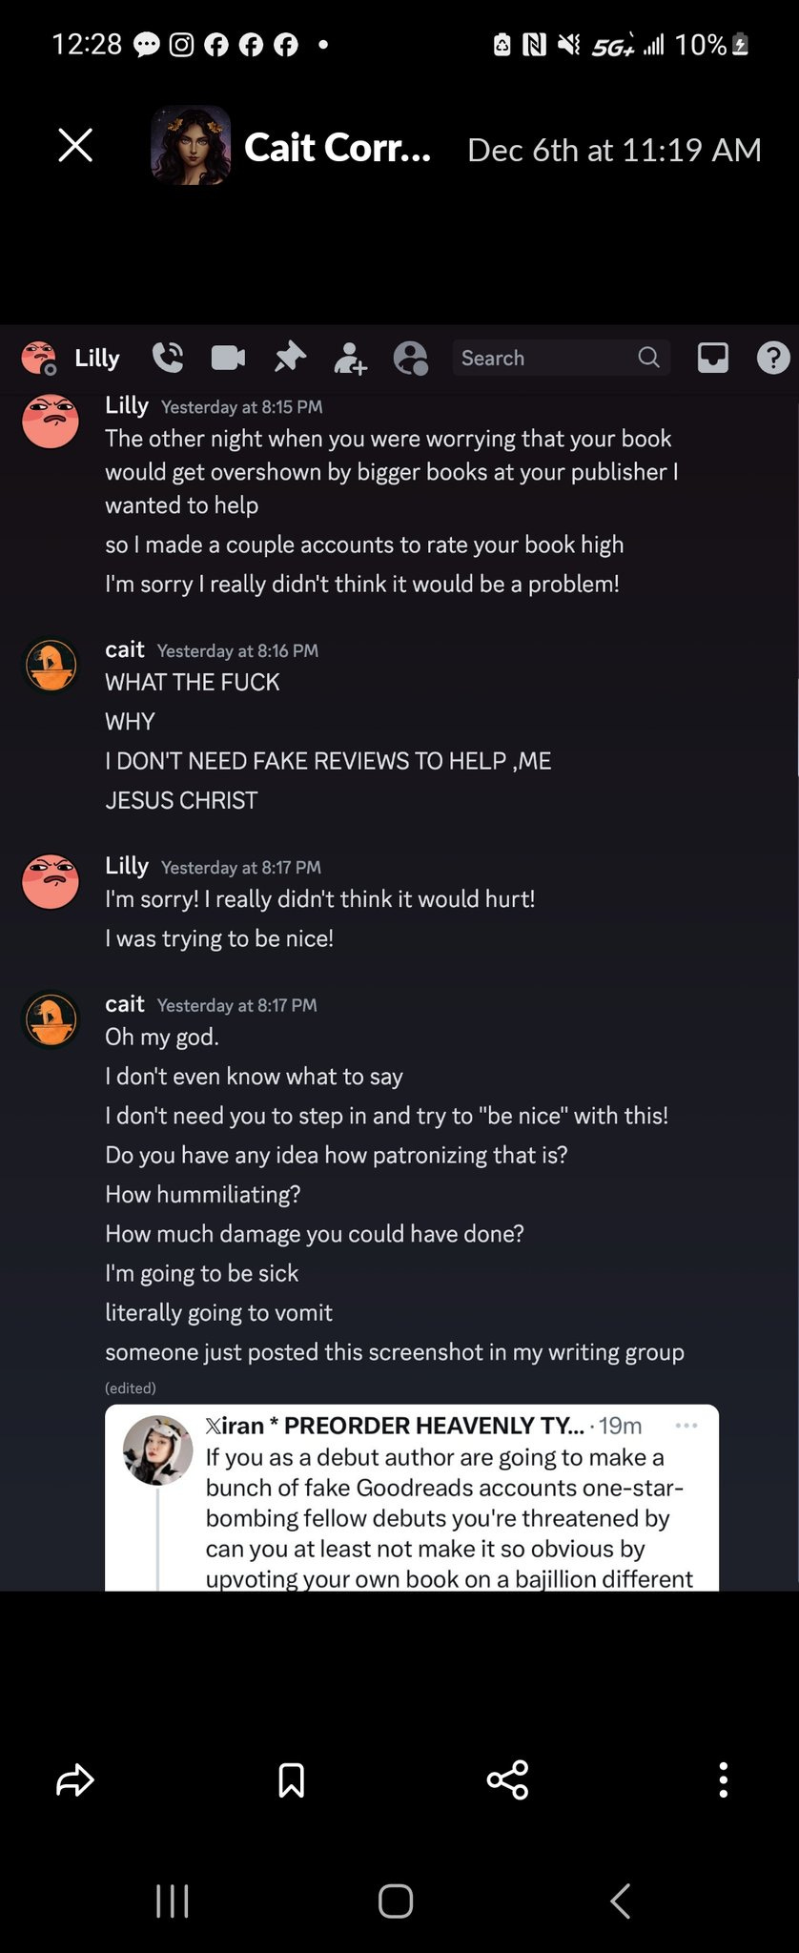The width and height of the screenshot is (799, 1953).
Task: Tap the Android home navigation button
Action: coord(396,1901)
